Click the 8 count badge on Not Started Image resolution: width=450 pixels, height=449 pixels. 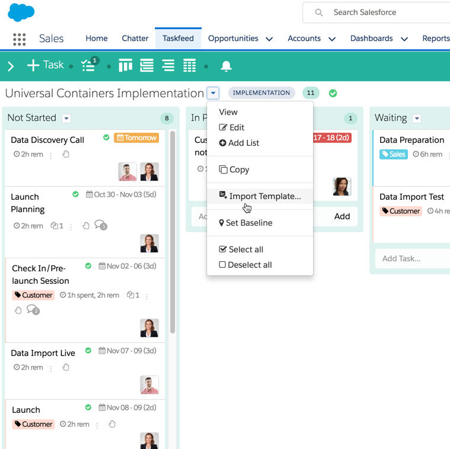coord(167,118)
